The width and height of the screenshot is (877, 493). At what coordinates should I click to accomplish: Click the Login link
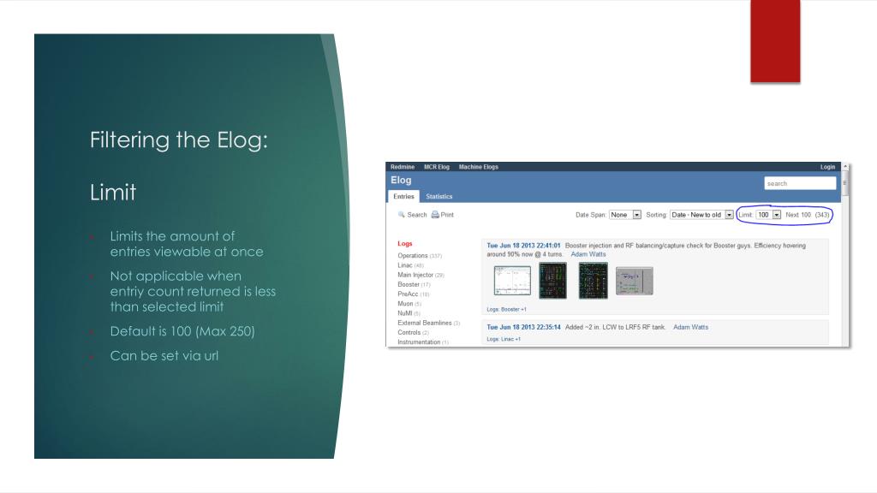tap(827, 167)
